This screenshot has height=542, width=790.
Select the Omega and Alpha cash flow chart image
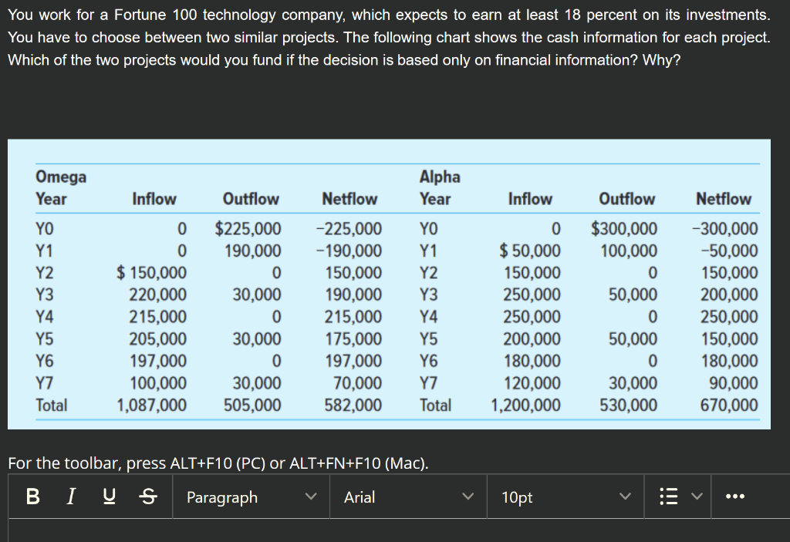(389, 283)
